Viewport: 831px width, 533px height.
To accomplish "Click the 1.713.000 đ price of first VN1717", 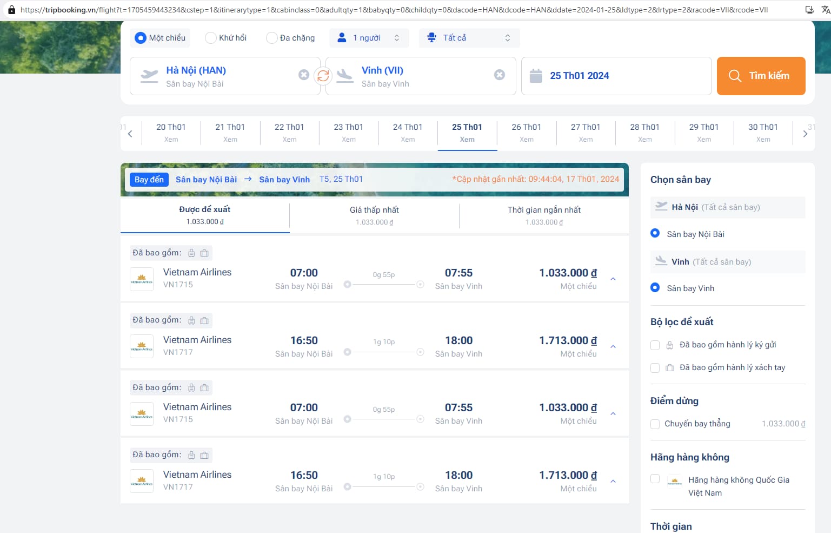I will [568, 340].
